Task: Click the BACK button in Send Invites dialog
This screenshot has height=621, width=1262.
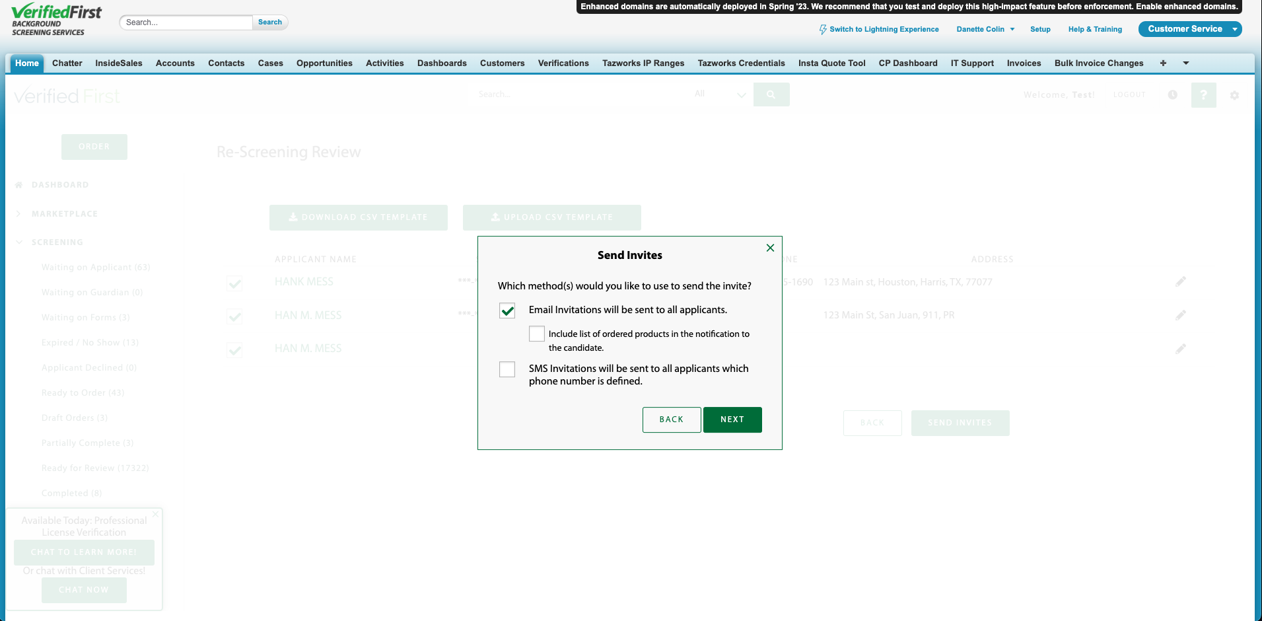Action: (x=672, y=420)
